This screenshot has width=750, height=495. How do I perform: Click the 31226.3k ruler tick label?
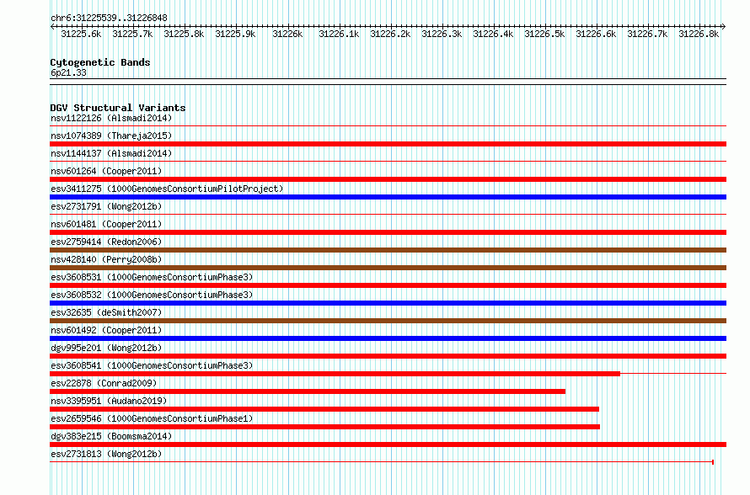(442, 34)
